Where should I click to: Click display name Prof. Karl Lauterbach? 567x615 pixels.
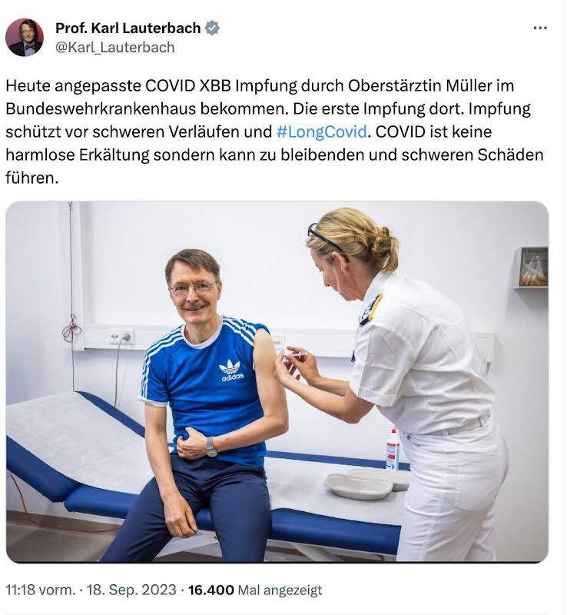(128, 28)
